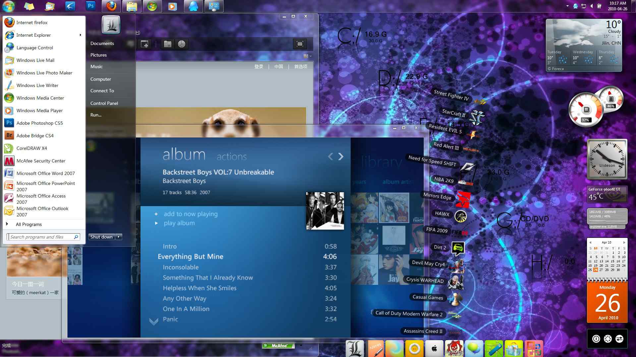Click the Shut down button

click(x=101, y=237)
